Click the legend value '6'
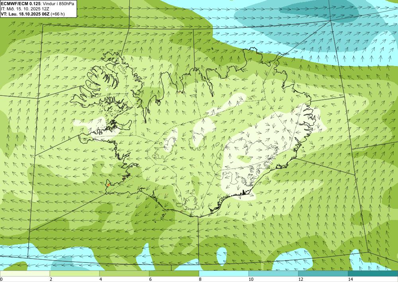 [150, 279]
